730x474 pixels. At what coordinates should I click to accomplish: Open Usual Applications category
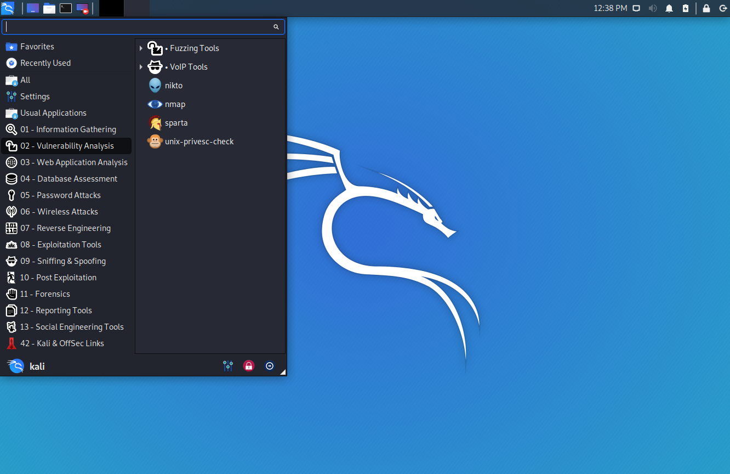(66, 112)
